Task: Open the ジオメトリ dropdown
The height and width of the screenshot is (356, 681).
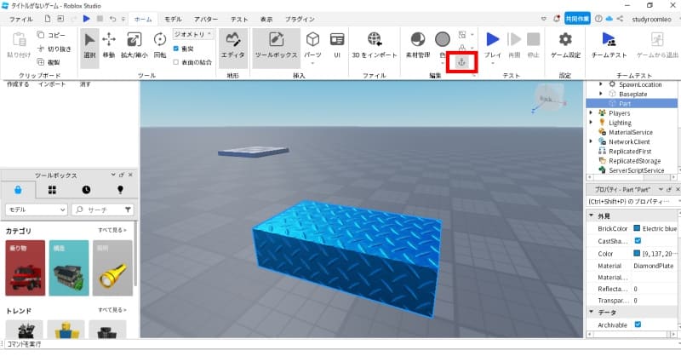Action: coord(193,34)
